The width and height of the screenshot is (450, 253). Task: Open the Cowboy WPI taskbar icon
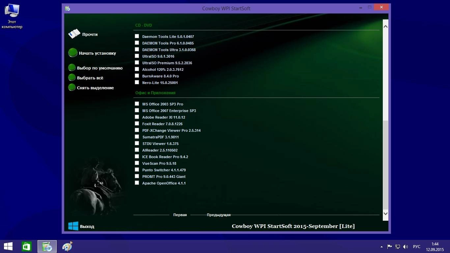coord(47,246)
